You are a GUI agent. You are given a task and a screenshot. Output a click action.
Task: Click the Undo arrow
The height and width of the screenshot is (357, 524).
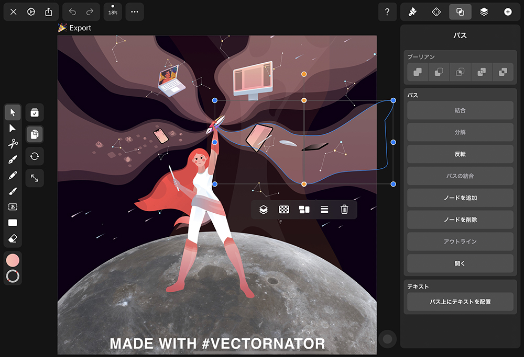(x=72, y=12)
